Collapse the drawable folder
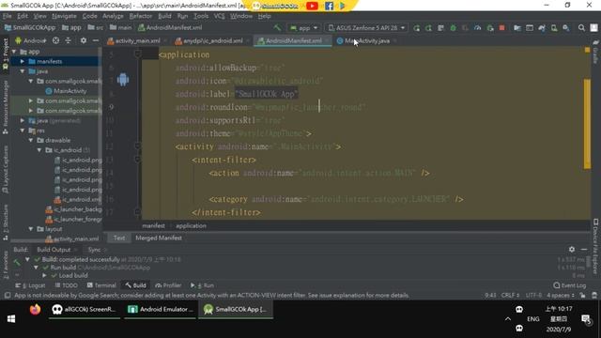601x338 pixels. pos(31,140)
